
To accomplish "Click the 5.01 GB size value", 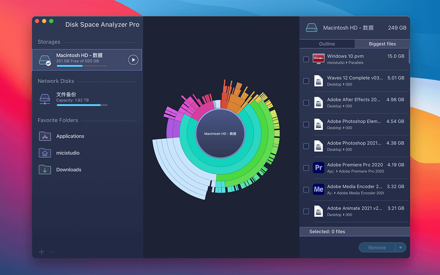I will click(x=396, y=78).
